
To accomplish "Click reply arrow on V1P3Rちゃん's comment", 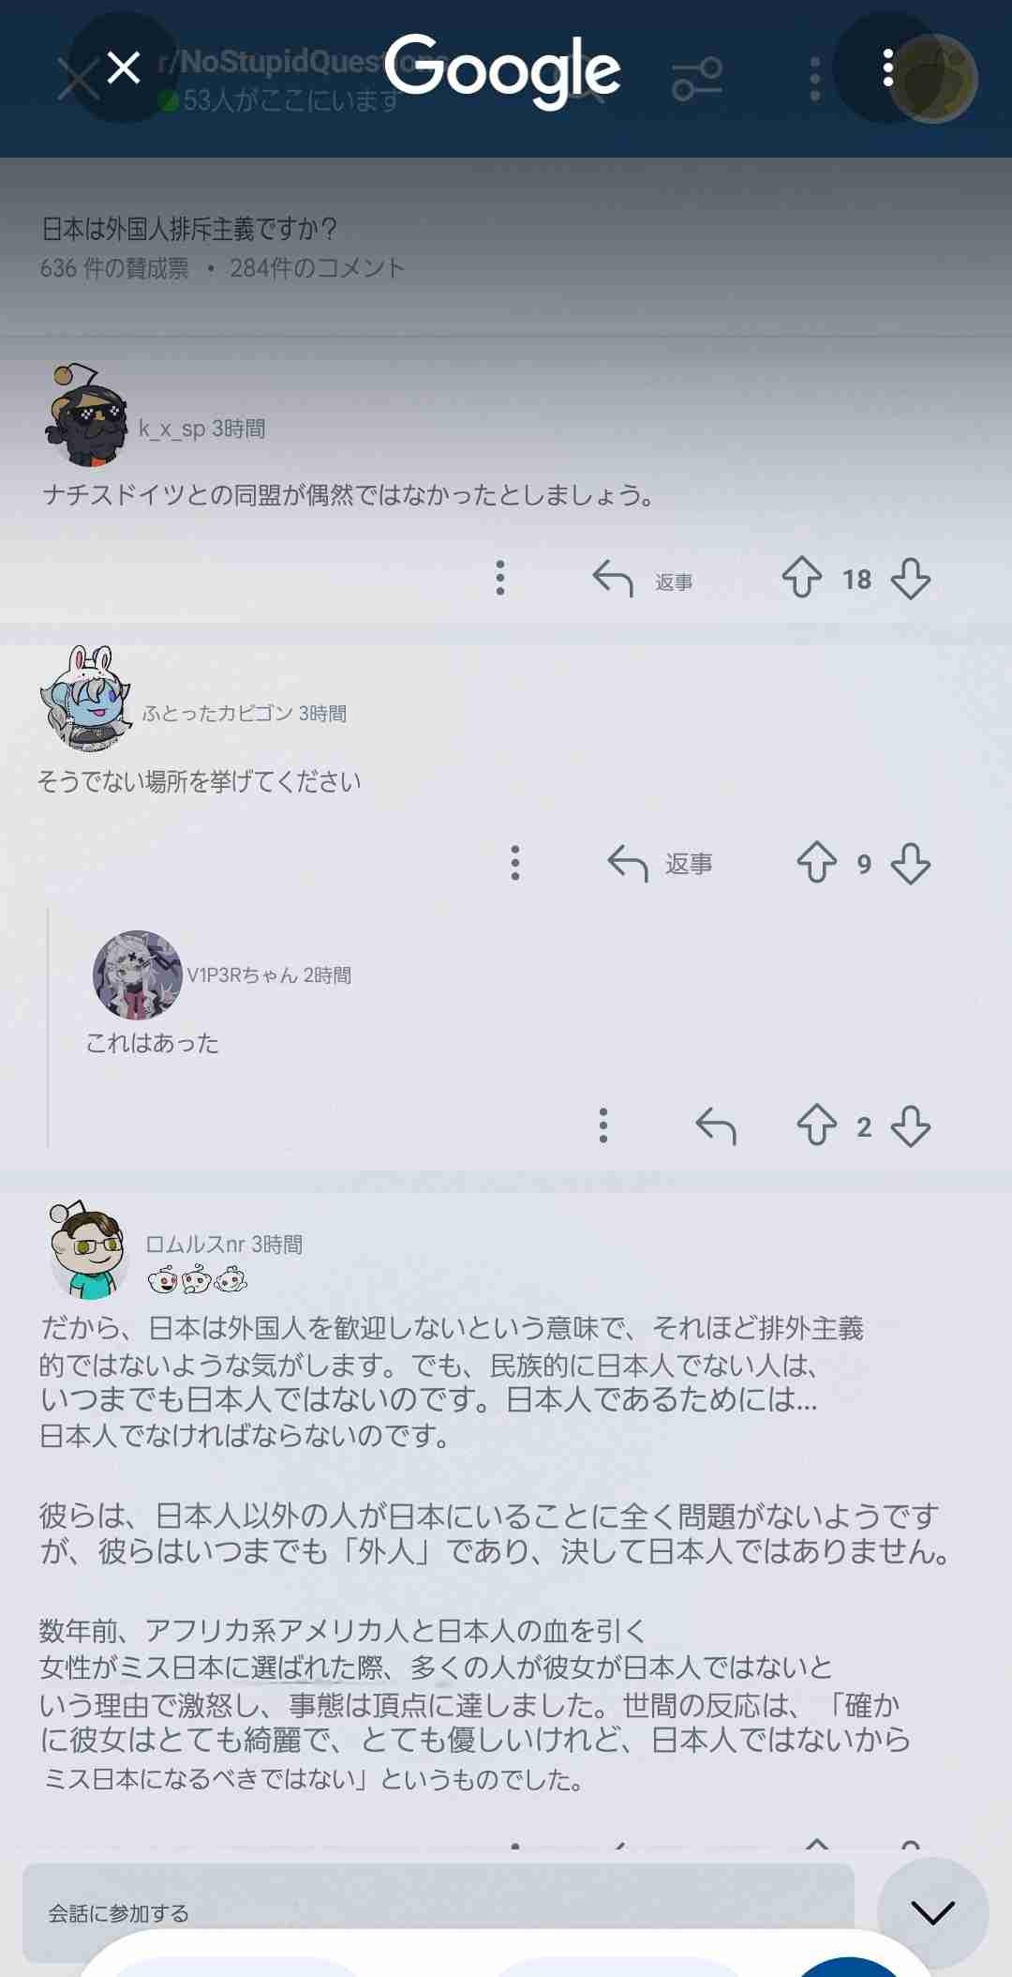I will click(716, 1125).
